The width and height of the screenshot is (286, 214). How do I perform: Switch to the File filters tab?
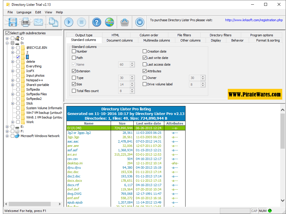(184, 35)
